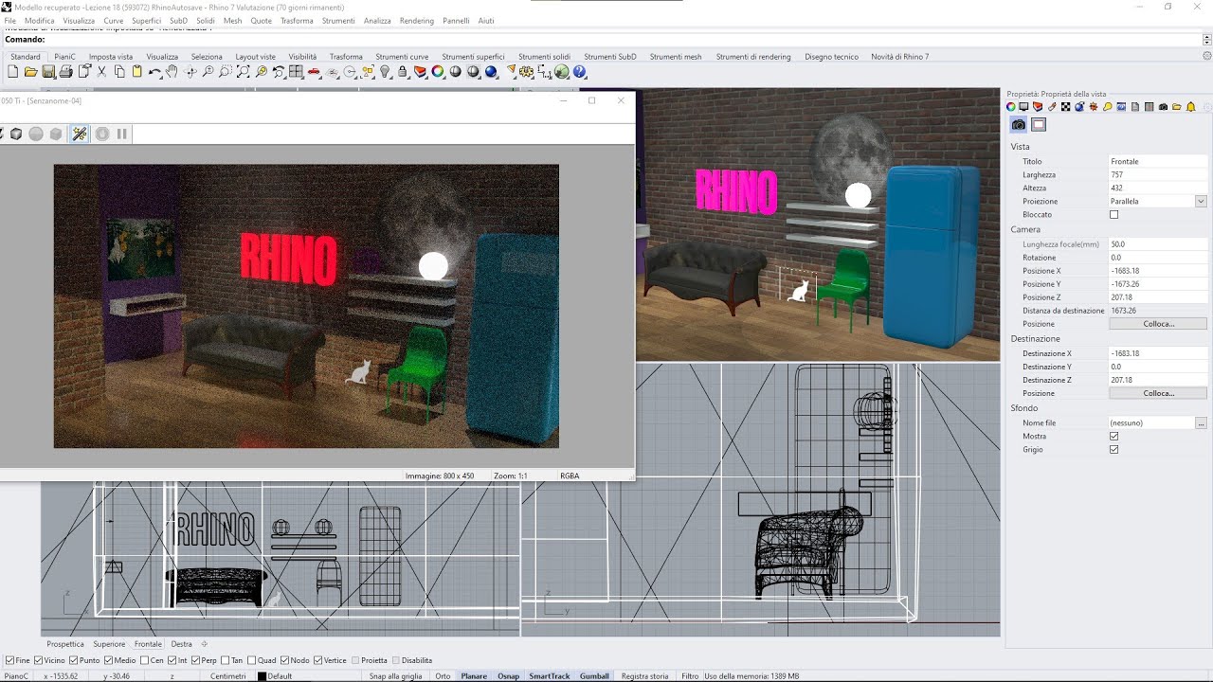This screenshot has width=1213, height=682.
Task: Select the Destra viewport tab
Action: click(181, 644)
